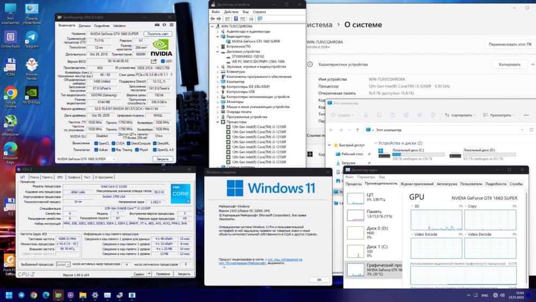Click Up arrow in Explorer navigation
This screenshot has width=536, height=302.
[357, 130]
